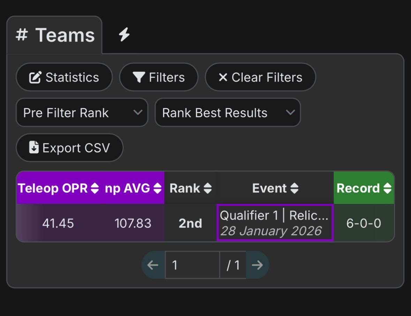Screen dimensions: 411x316
Task: Sort by Record column arrows
Action: coord(387,188)
